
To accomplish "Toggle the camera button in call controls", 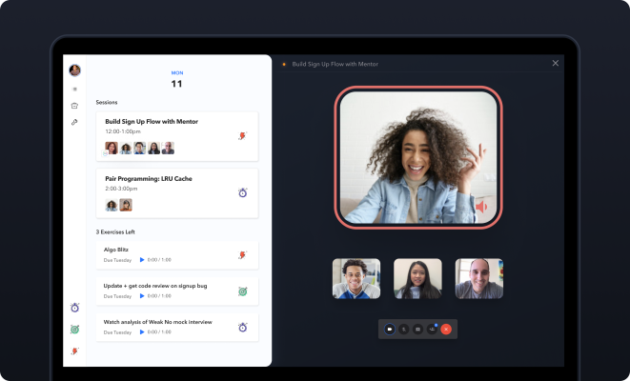I will click(x=390, y=329).
